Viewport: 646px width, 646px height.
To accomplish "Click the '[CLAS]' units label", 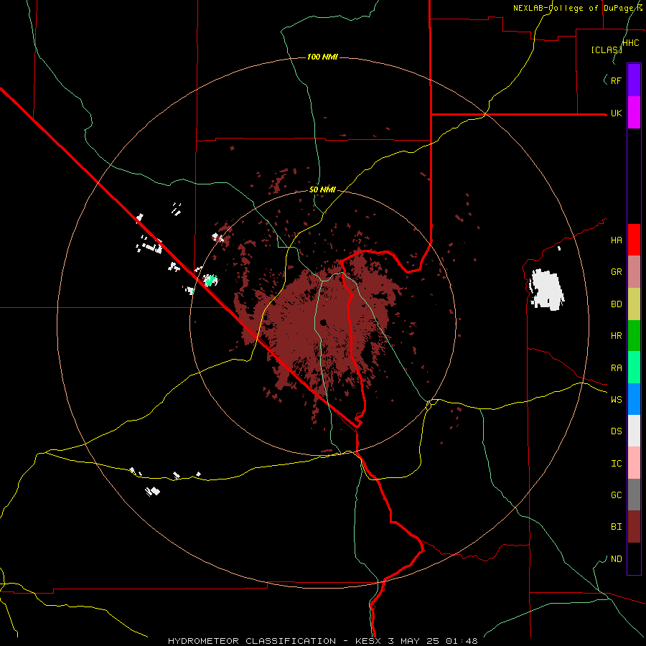I will tap(607, 50).
